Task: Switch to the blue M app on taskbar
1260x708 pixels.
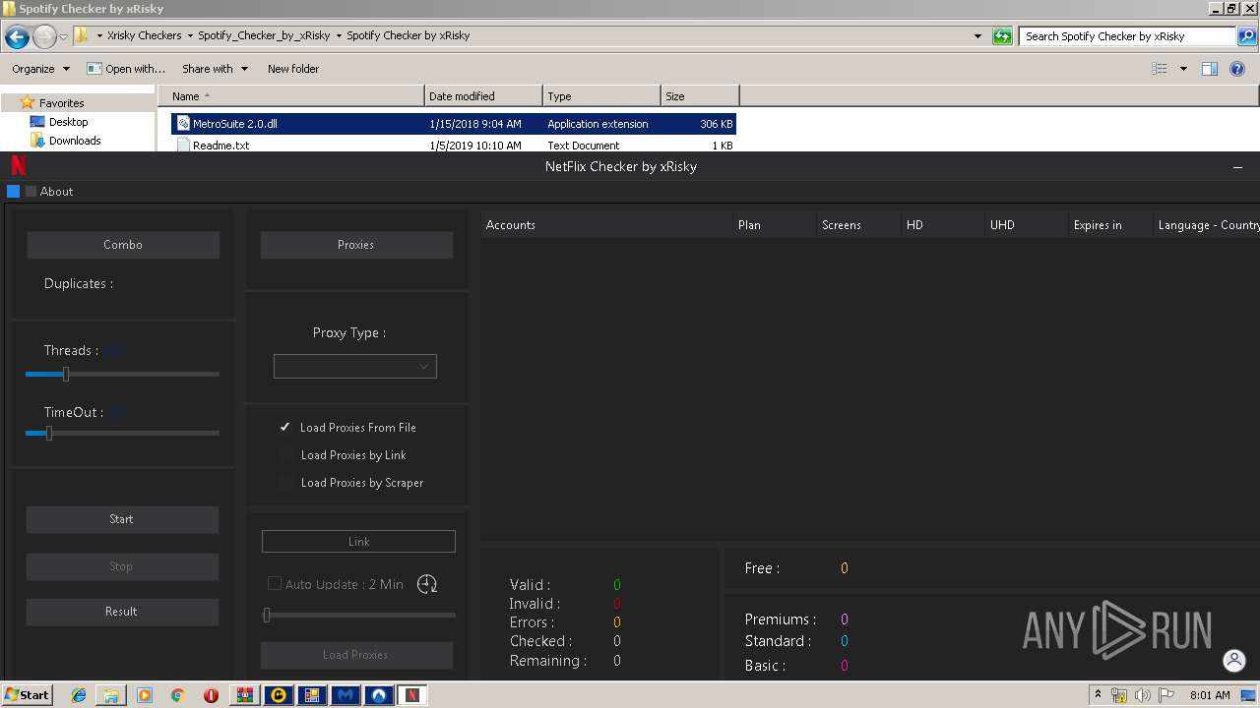Action: [x=346, y=695]
